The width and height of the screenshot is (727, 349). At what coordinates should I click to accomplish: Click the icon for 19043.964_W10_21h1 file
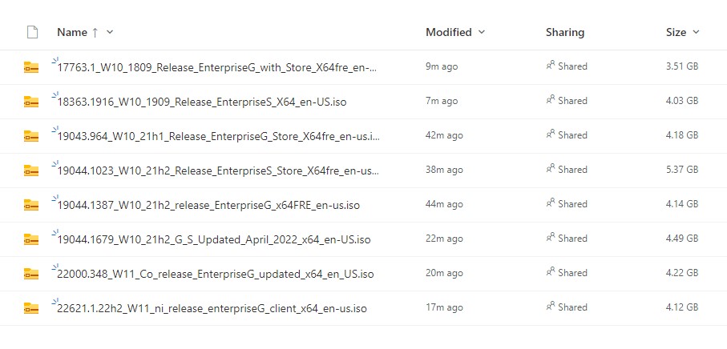[31, 136]
